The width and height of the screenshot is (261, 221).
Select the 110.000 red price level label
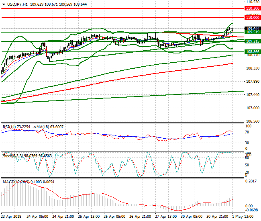[x=253, y=18]
